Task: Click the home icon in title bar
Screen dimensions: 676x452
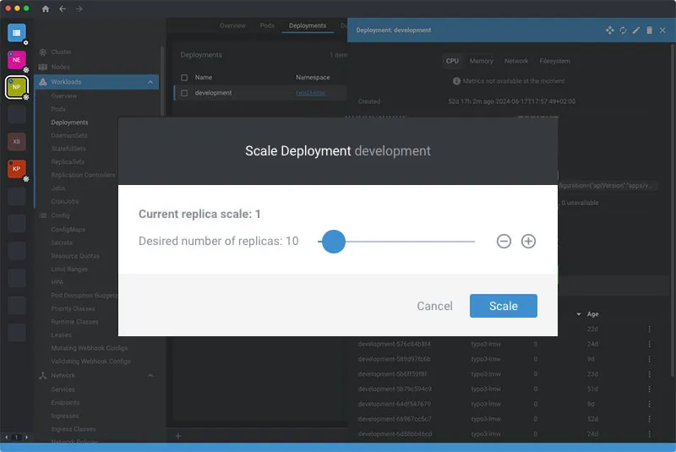Action: pos(46,8)
